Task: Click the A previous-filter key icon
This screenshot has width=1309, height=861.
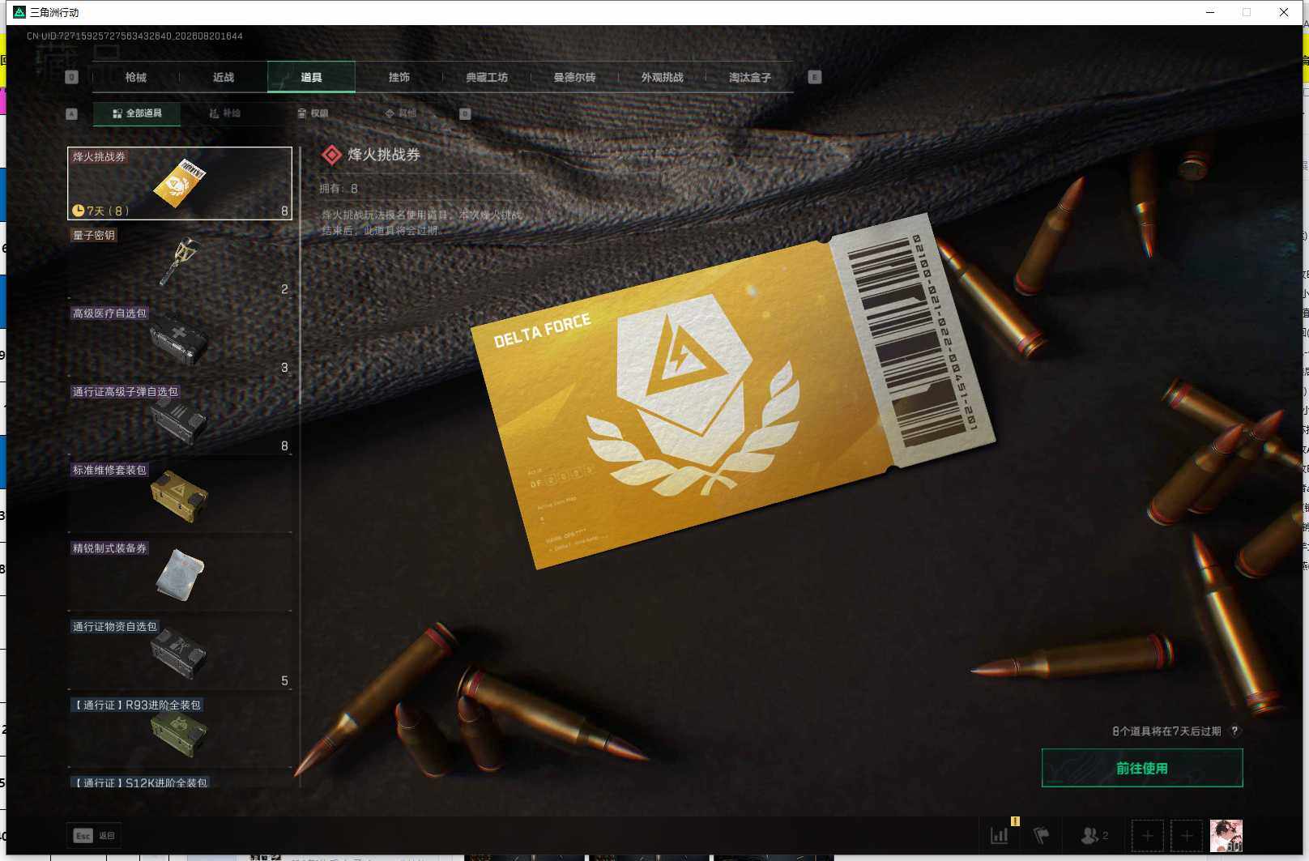Action: click(71, 114)
